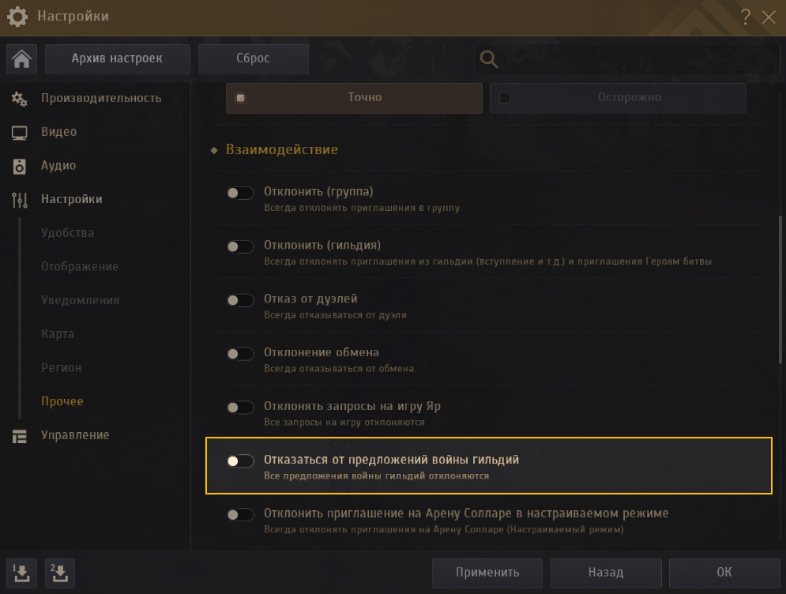Collapse the Настройки sidebar section
Viewport: 786px width, 594px height.
pyautogui.click(x=71, y=200)
